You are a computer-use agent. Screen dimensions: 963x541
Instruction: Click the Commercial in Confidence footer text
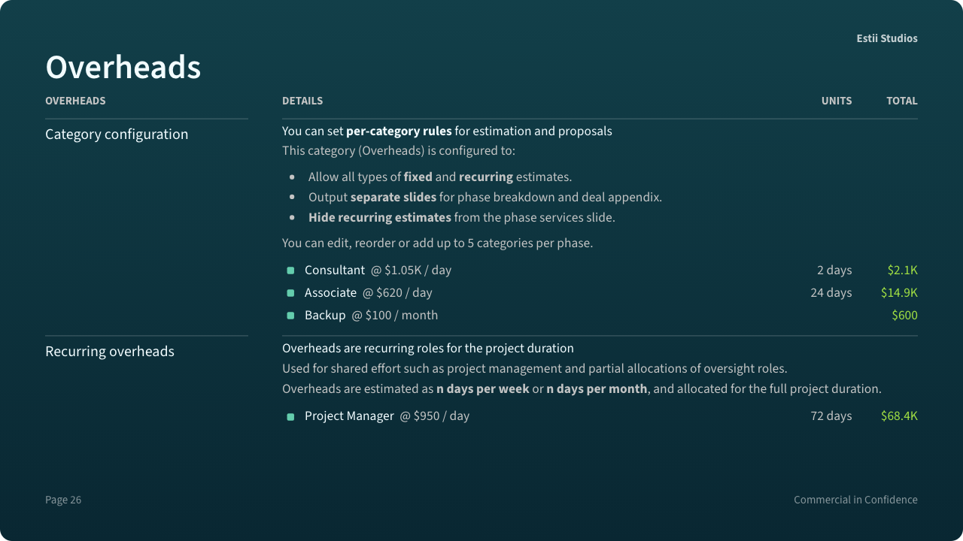coord(855,500)
